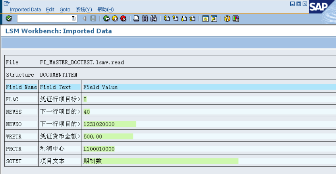Open Help via yellow question mark icon
This screenshot has height=174, width=336.
pyautogui.click(x=227, y=19)
